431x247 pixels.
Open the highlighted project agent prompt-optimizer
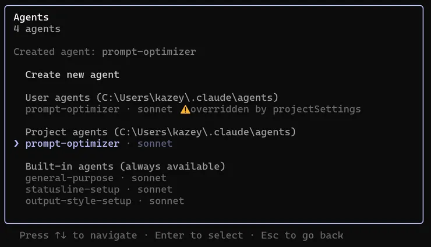(x=72, y=143)
